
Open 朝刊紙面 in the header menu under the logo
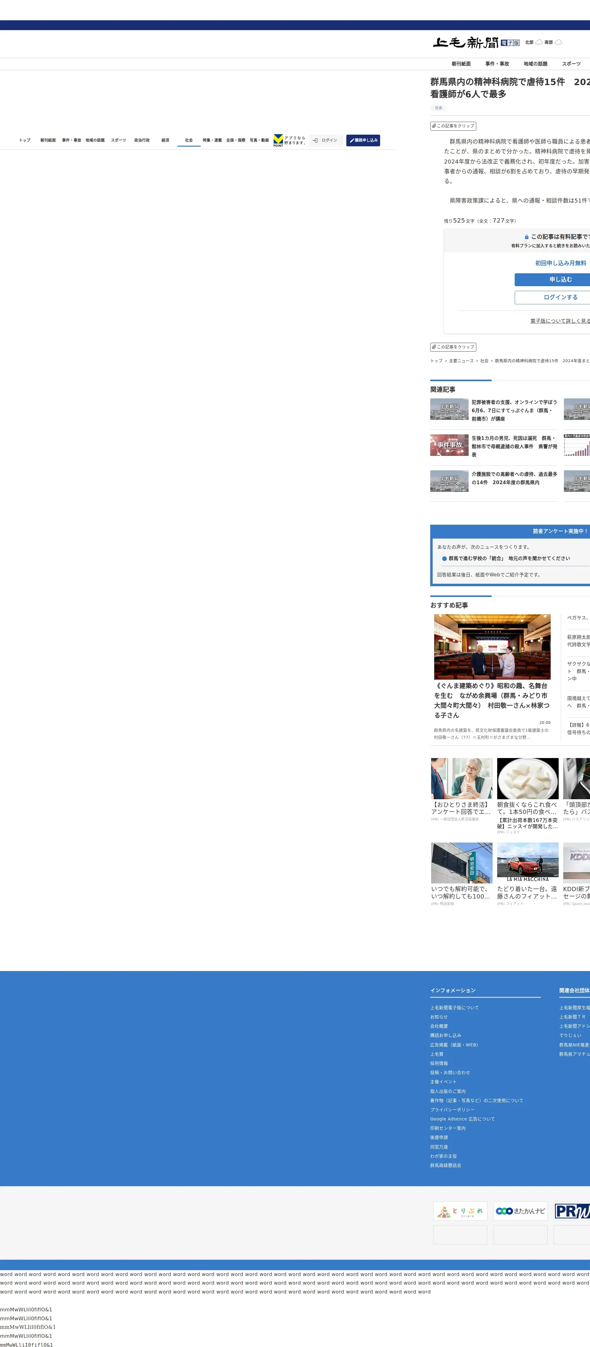[462, 64]
